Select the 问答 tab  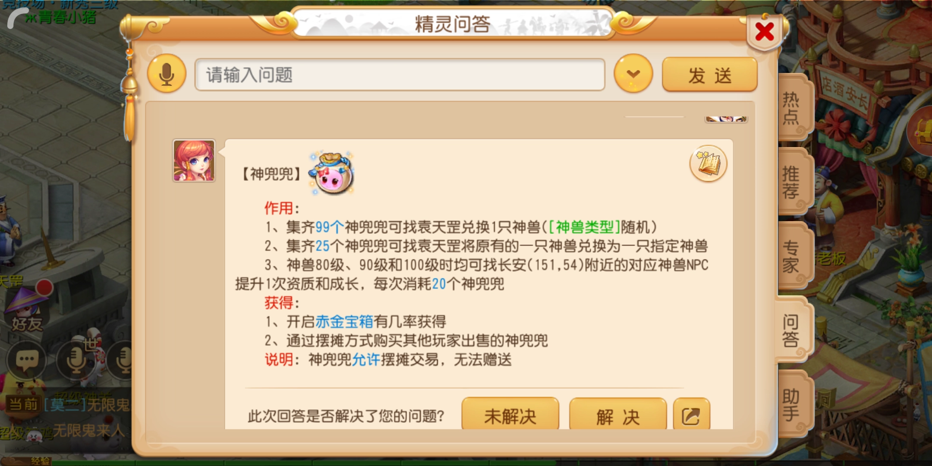coord(791,331)
